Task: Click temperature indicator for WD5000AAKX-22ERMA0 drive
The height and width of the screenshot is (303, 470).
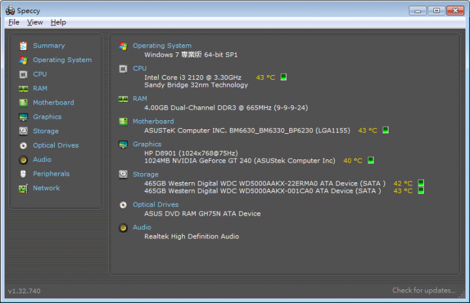Action: click(x=421, y=183)
